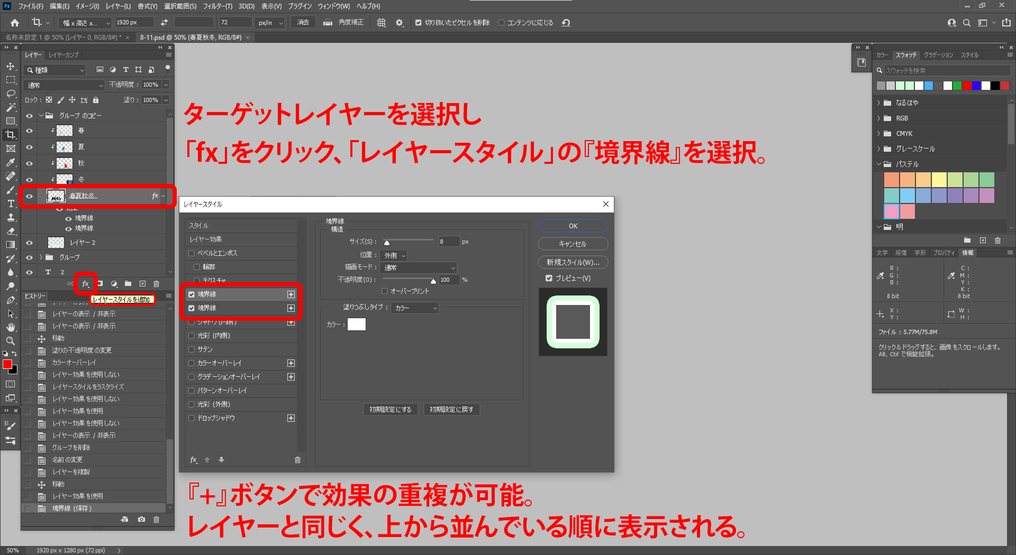Image resolution: width=1016 pixels, height=555 pixels.
Task: Select the Lasso tool
Action: click(x=11, y=94)
